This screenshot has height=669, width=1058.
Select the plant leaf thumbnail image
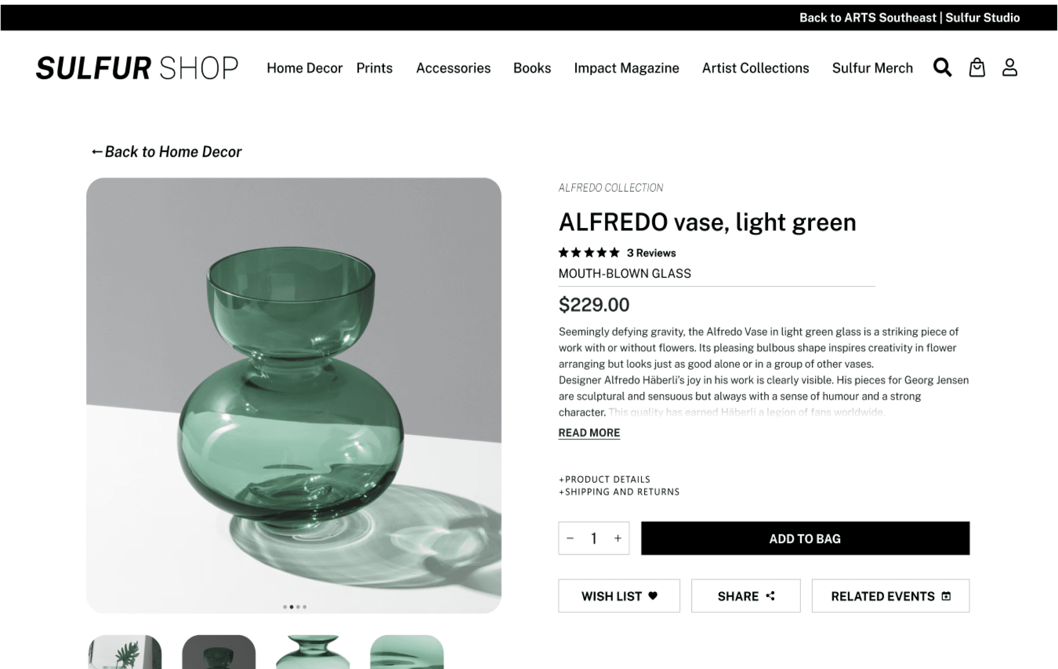click(x=125, y=652)
